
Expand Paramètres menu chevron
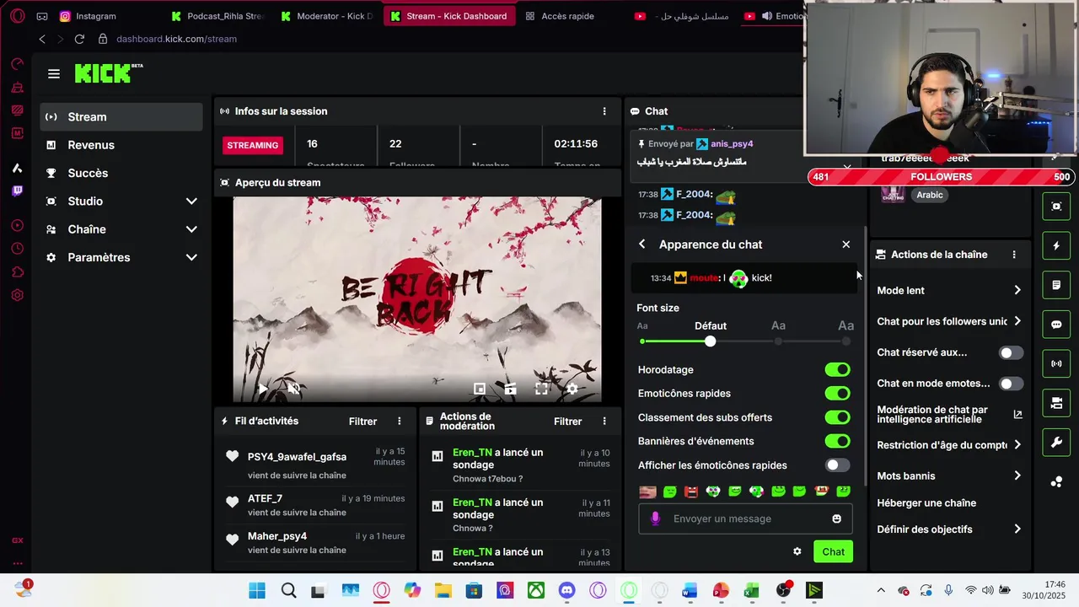click(x=191, y=257)
